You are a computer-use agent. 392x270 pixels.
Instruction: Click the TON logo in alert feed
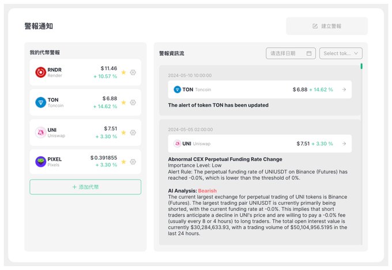point(177,89)
